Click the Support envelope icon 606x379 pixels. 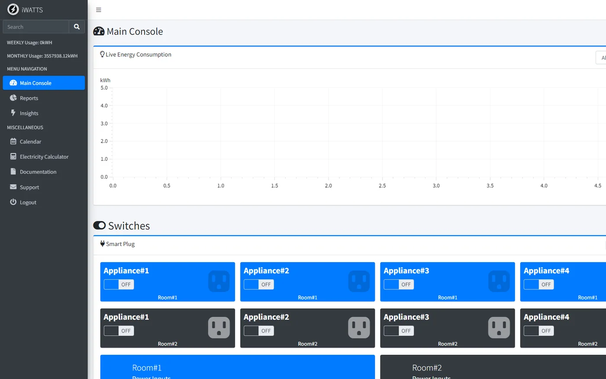(13, 187)
